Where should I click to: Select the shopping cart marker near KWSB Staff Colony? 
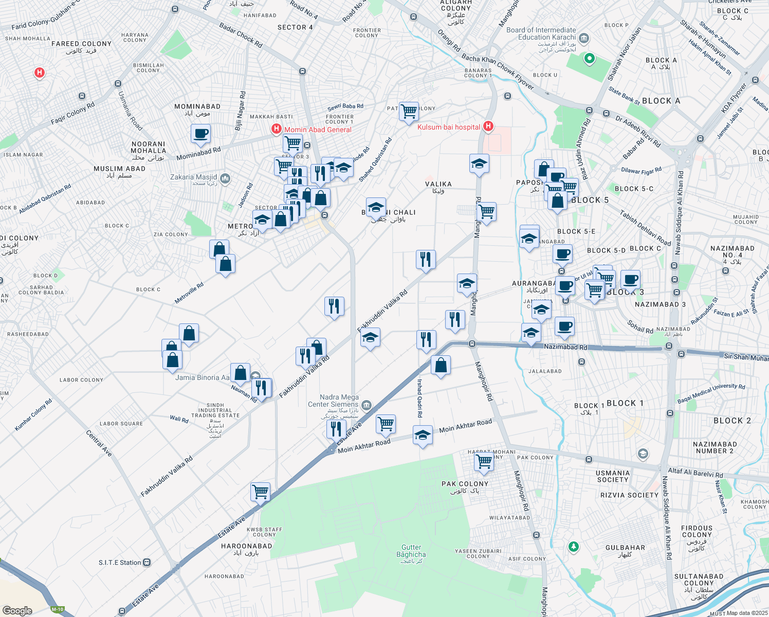point(261,492)
